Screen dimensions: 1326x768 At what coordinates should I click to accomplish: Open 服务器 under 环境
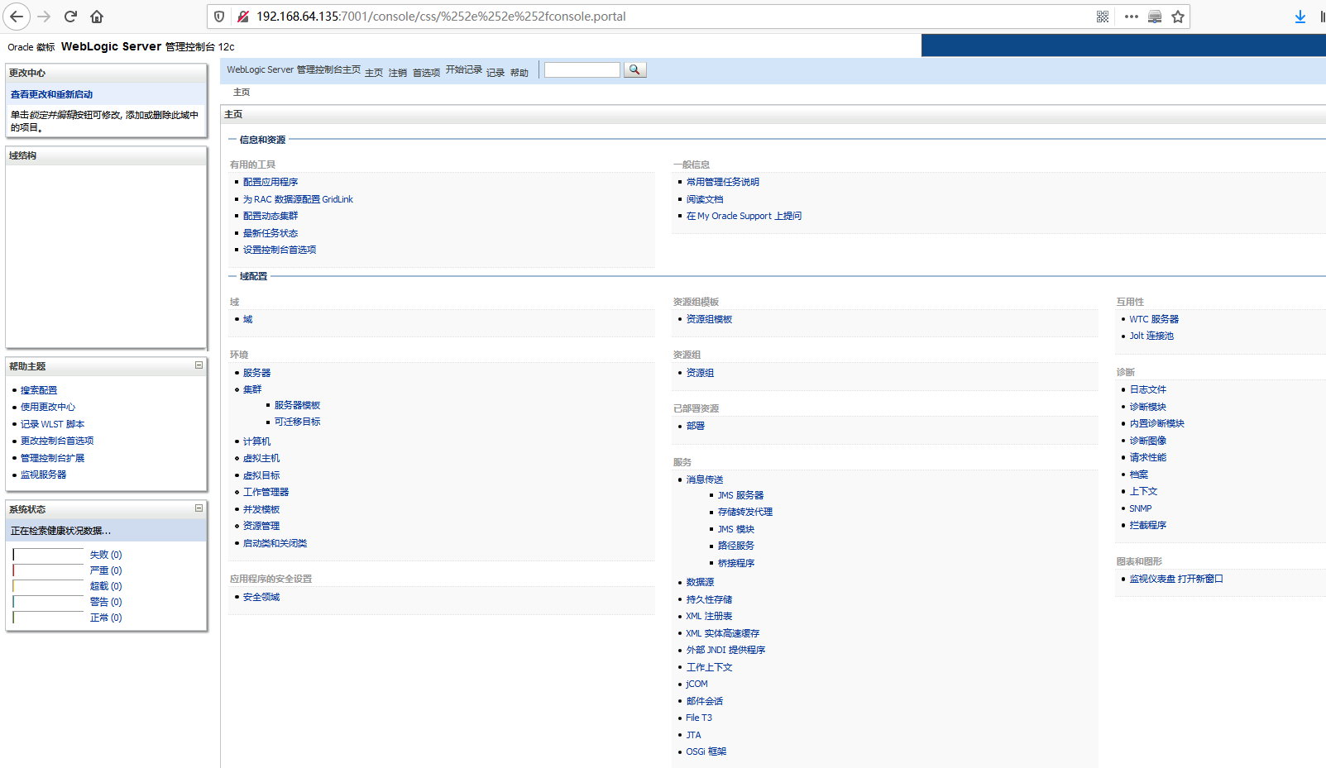click(x=256, y=373)
